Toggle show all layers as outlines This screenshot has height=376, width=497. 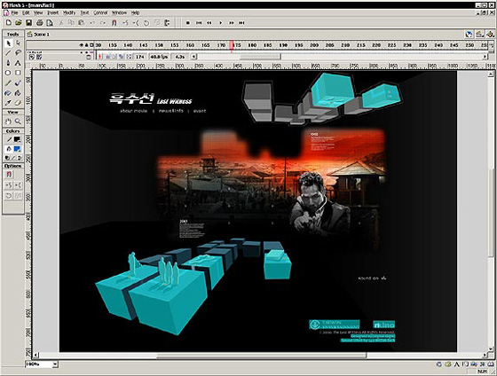[91, 45]
